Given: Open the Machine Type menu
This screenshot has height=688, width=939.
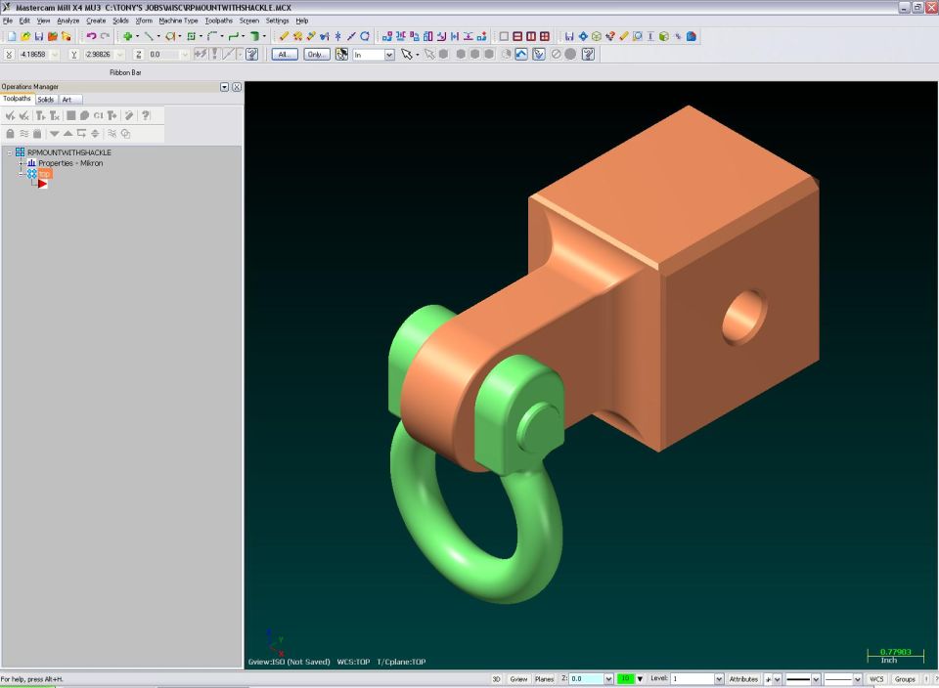Looking at the screenshot, I should pyautogui.click(x=178, y=21).
